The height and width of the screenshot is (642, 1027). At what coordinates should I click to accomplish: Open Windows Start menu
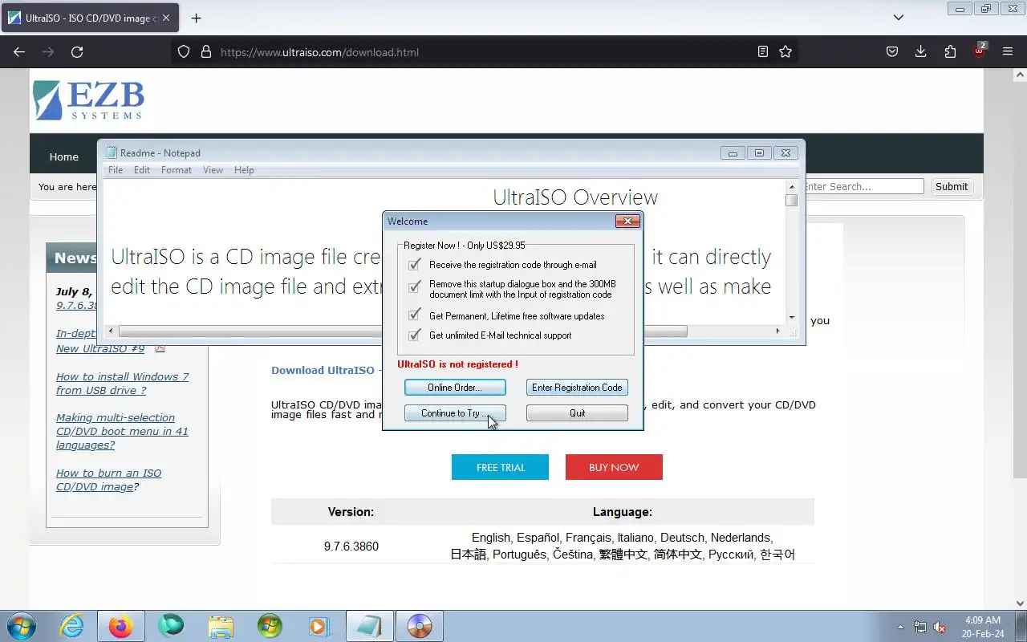[x=20, y=626]
